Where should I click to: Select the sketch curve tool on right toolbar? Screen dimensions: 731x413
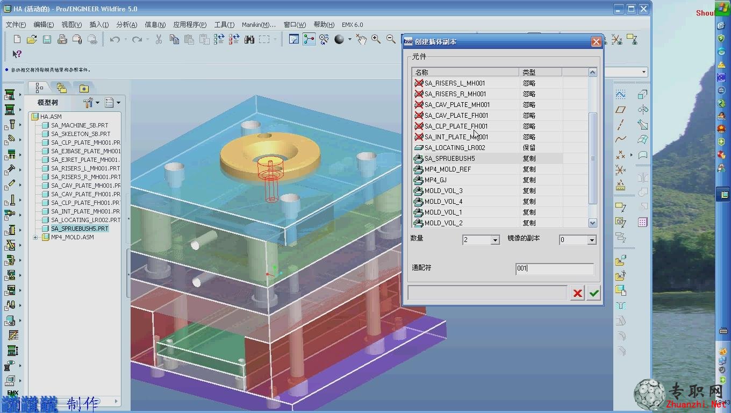621,95
